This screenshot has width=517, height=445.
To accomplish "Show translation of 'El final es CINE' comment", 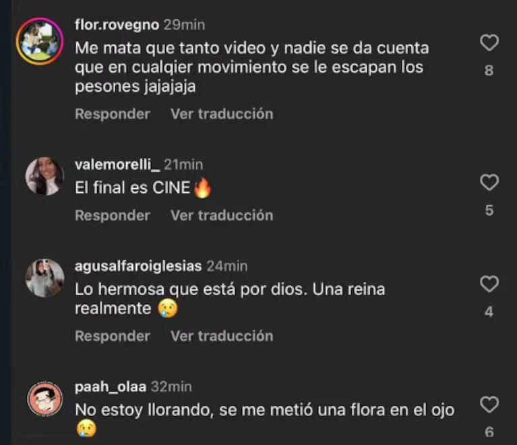I will 222,216.
